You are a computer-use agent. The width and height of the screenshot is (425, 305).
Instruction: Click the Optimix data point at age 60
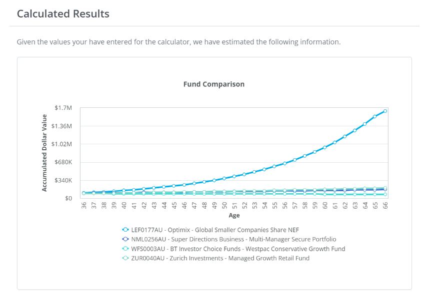click(325, 147)
